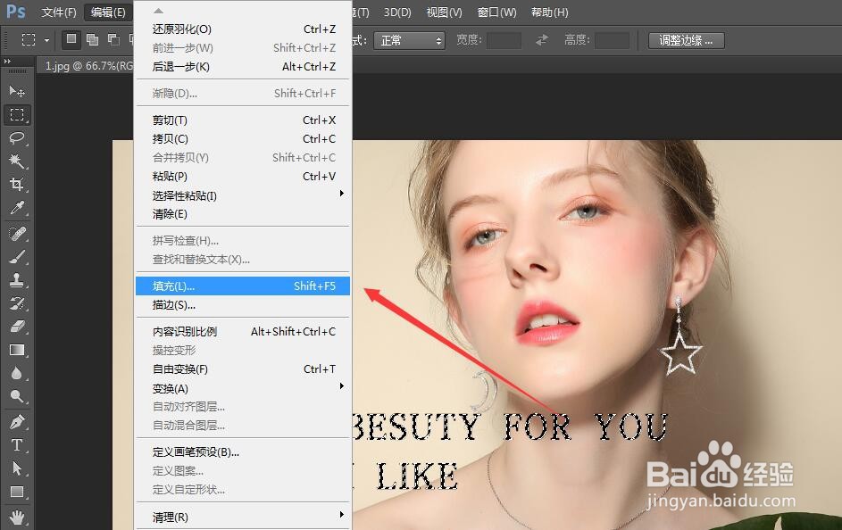This screenshot has width=842, height=530.
Task: Choose 粘贴(P) menu entry
Action: point(243,177)
